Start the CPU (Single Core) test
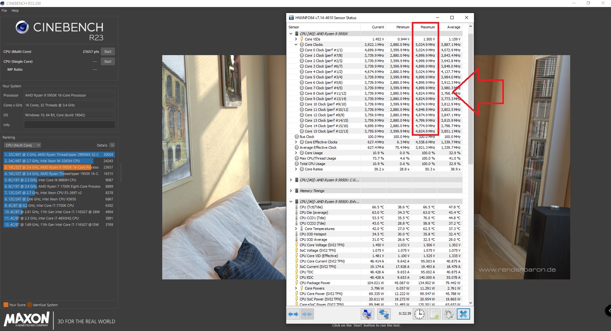This screenshot has height=331, width=611. [108, 61]
